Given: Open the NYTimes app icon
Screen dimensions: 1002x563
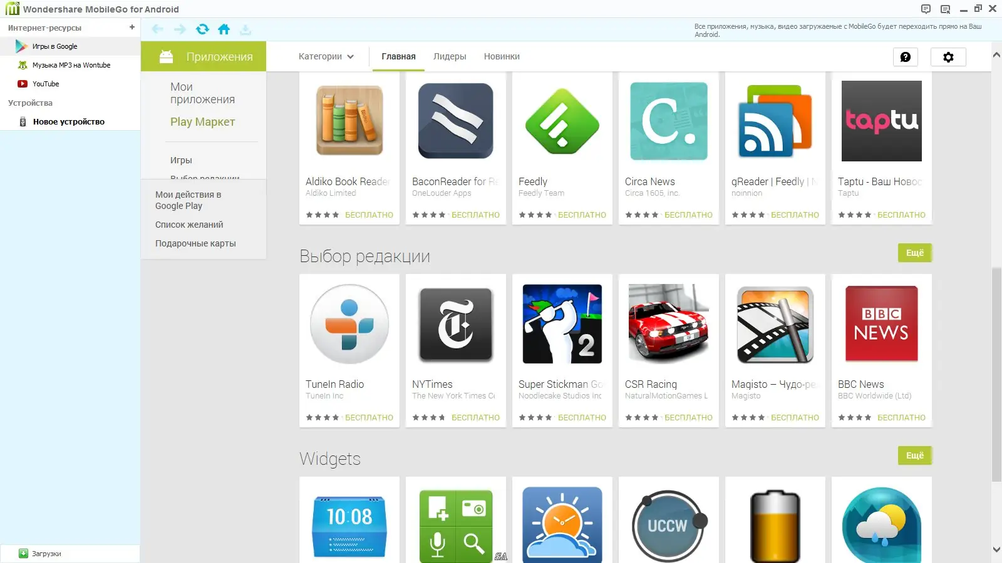Looking at the screenshot, I should pyautogui.click(x=456, y=324).
